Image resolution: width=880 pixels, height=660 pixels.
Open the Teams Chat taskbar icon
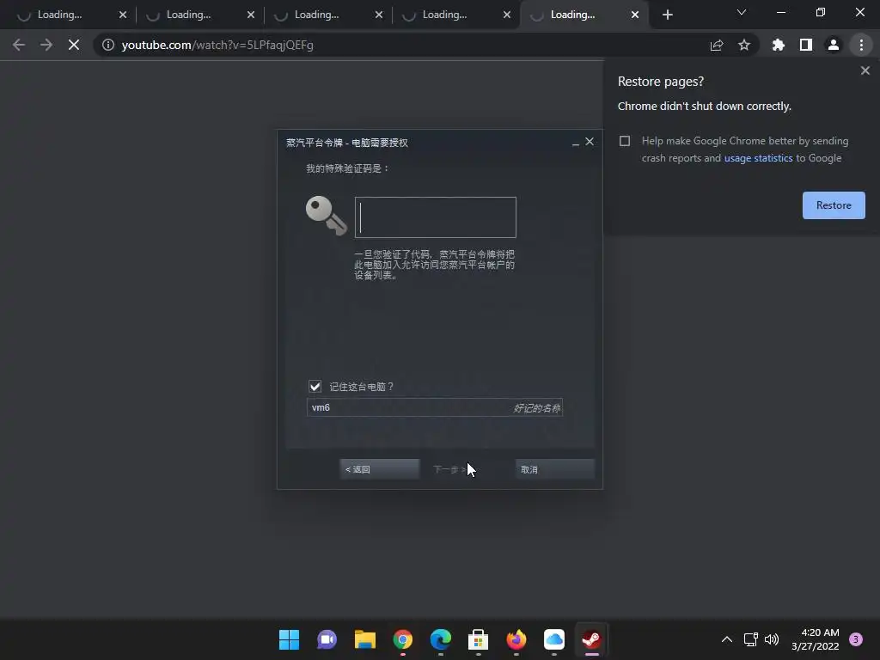(x=327, y=639)
